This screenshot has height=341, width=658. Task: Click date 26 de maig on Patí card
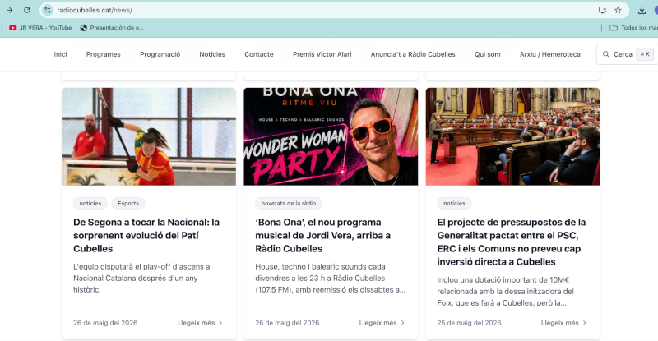click(x=105, y=323)
